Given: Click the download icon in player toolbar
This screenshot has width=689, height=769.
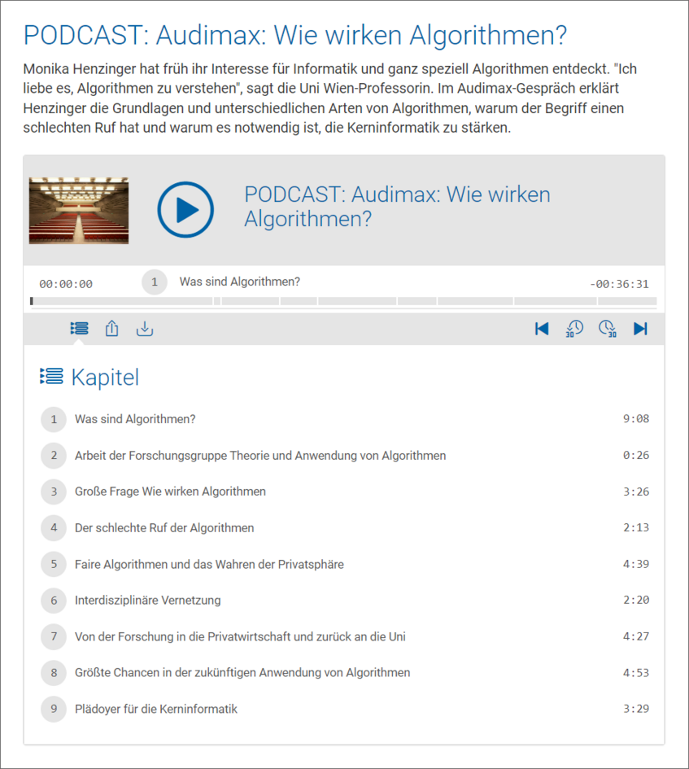Looking at the screenshot, I should click(x=145, y=329).
